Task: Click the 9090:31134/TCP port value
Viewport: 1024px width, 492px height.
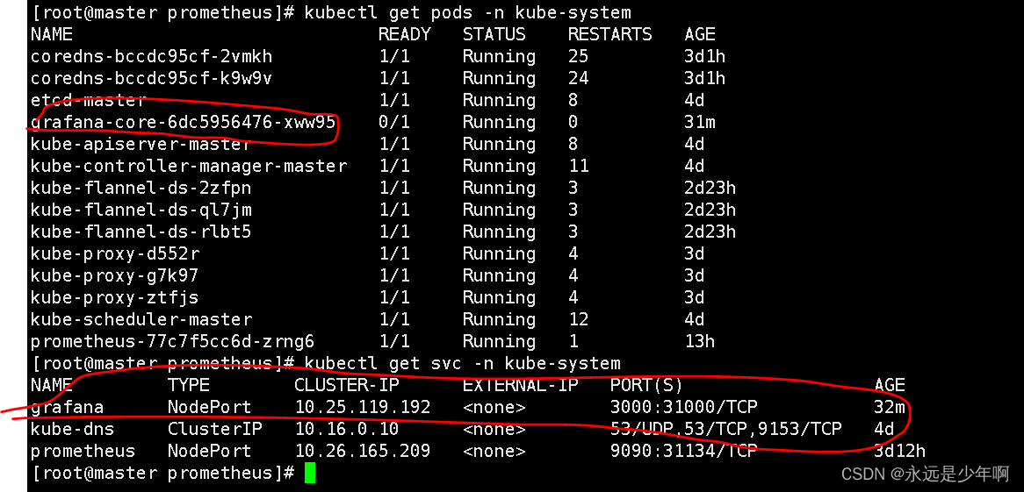Action: pos(684,451)
